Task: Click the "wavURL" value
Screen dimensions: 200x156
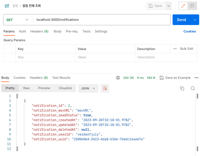Action: (x=83, y=110)
